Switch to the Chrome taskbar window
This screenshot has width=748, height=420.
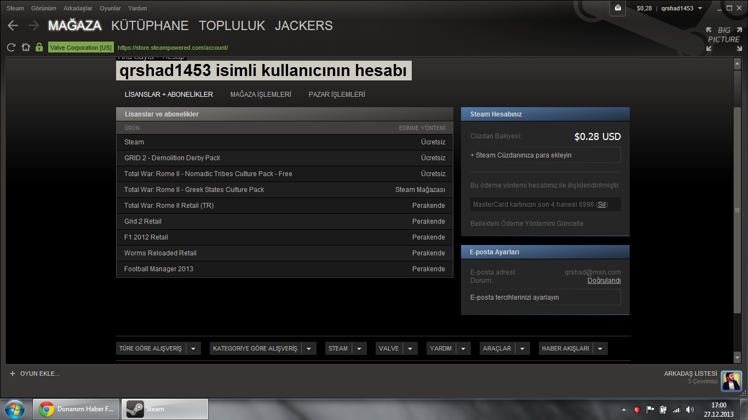point(76,409)
